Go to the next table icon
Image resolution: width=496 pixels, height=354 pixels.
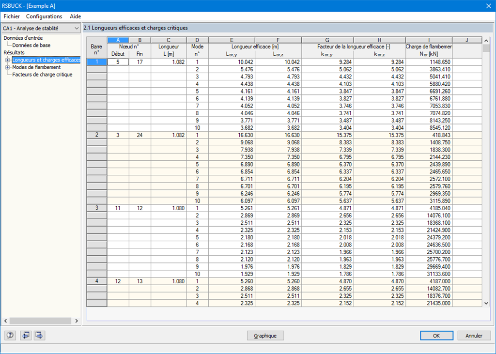[x=40, y=335]
